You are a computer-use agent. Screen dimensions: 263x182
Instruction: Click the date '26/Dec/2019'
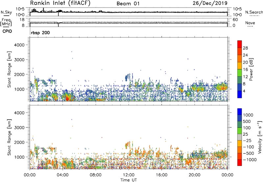point(210,3)
